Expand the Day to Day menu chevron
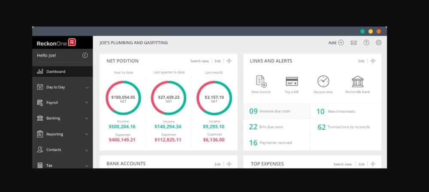 (x=87, y=87)
